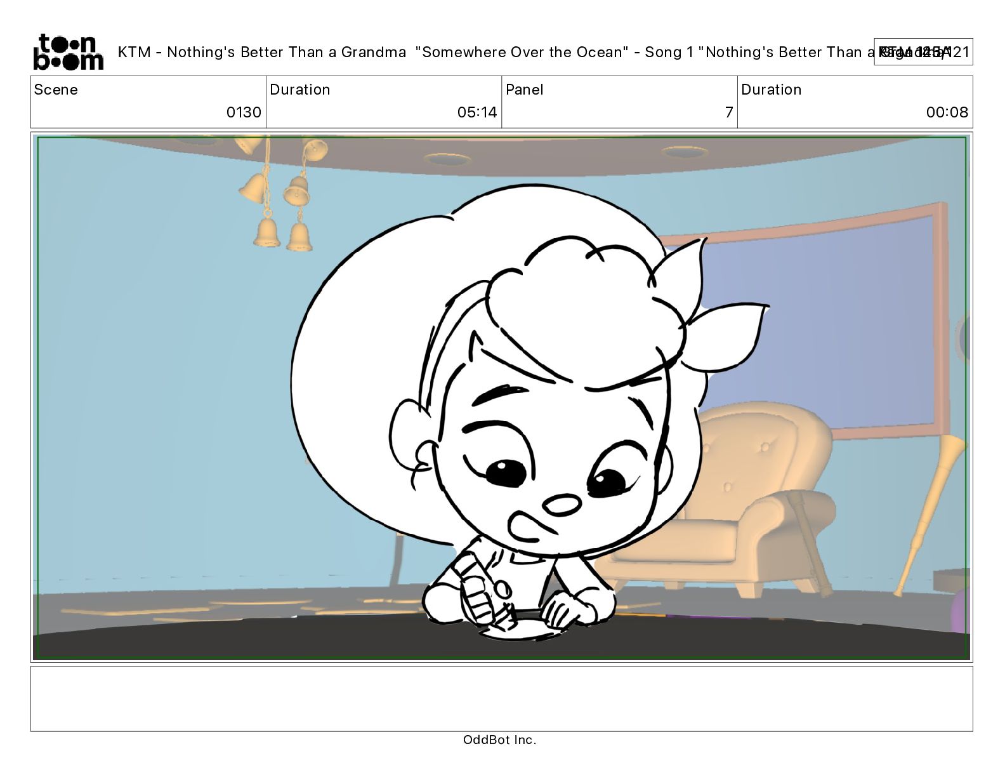1005x777 pixels.
Task: Select the panel Duration value 00:08
Action: click(947, 112)
